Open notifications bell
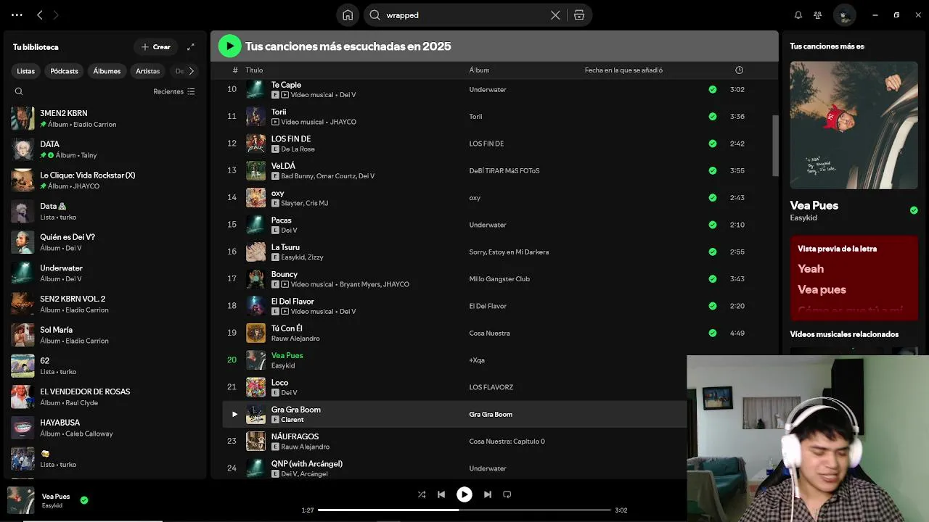The height and width of the screenshot is (522, 929). 798,14
